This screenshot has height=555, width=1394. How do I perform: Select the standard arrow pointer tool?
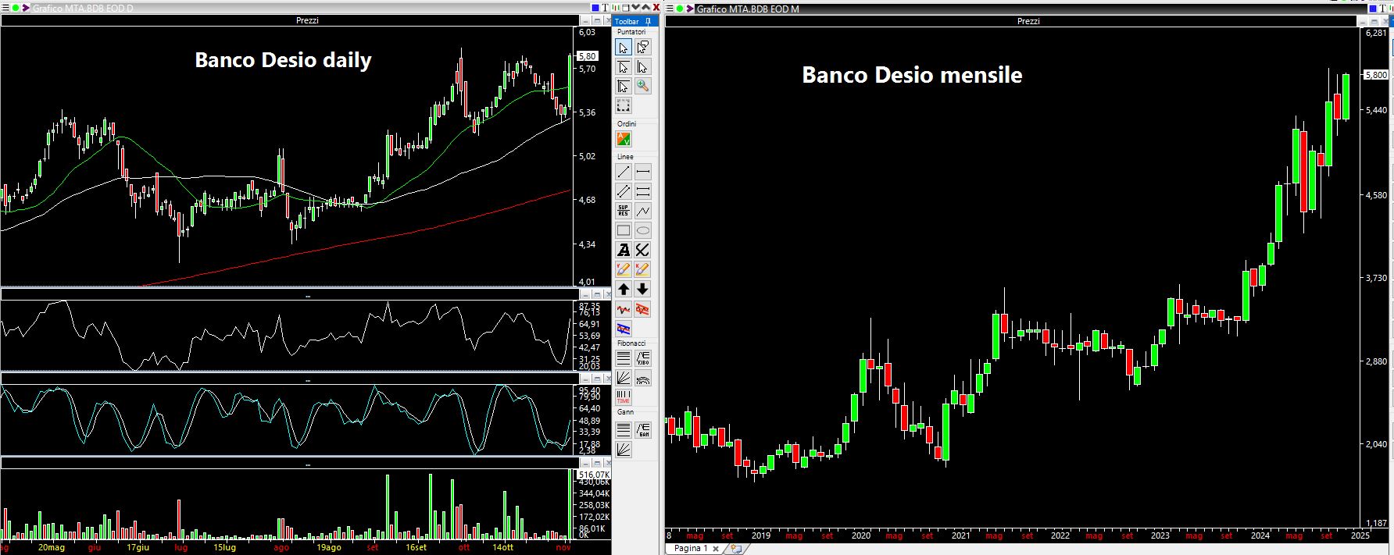(x=624, y=48)
